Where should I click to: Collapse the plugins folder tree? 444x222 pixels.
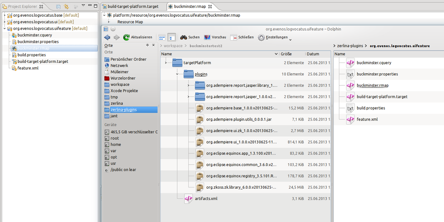[x=177, y=74]
